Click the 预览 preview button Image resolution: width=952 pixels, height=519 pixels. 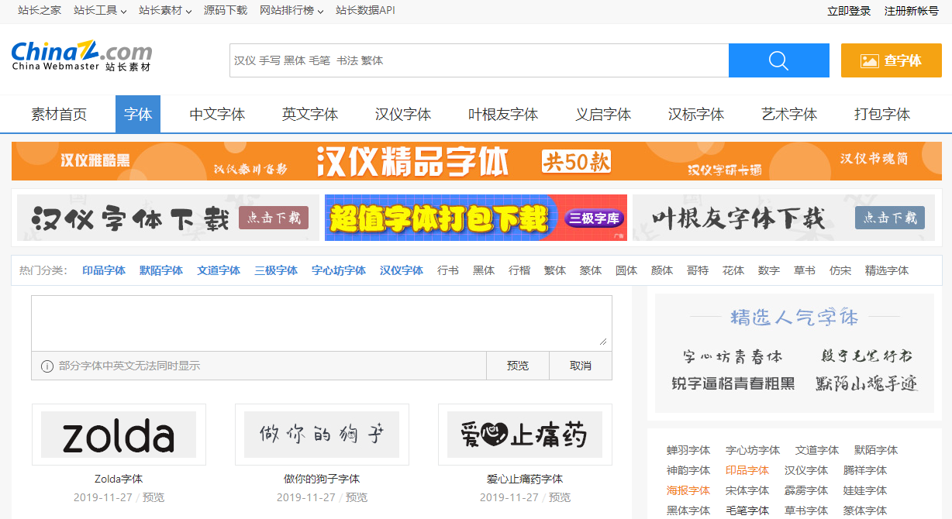point(517,365)
